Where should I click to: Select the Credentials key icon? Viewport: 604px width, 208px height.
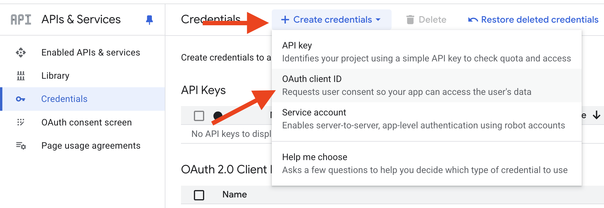coord(21,99)
